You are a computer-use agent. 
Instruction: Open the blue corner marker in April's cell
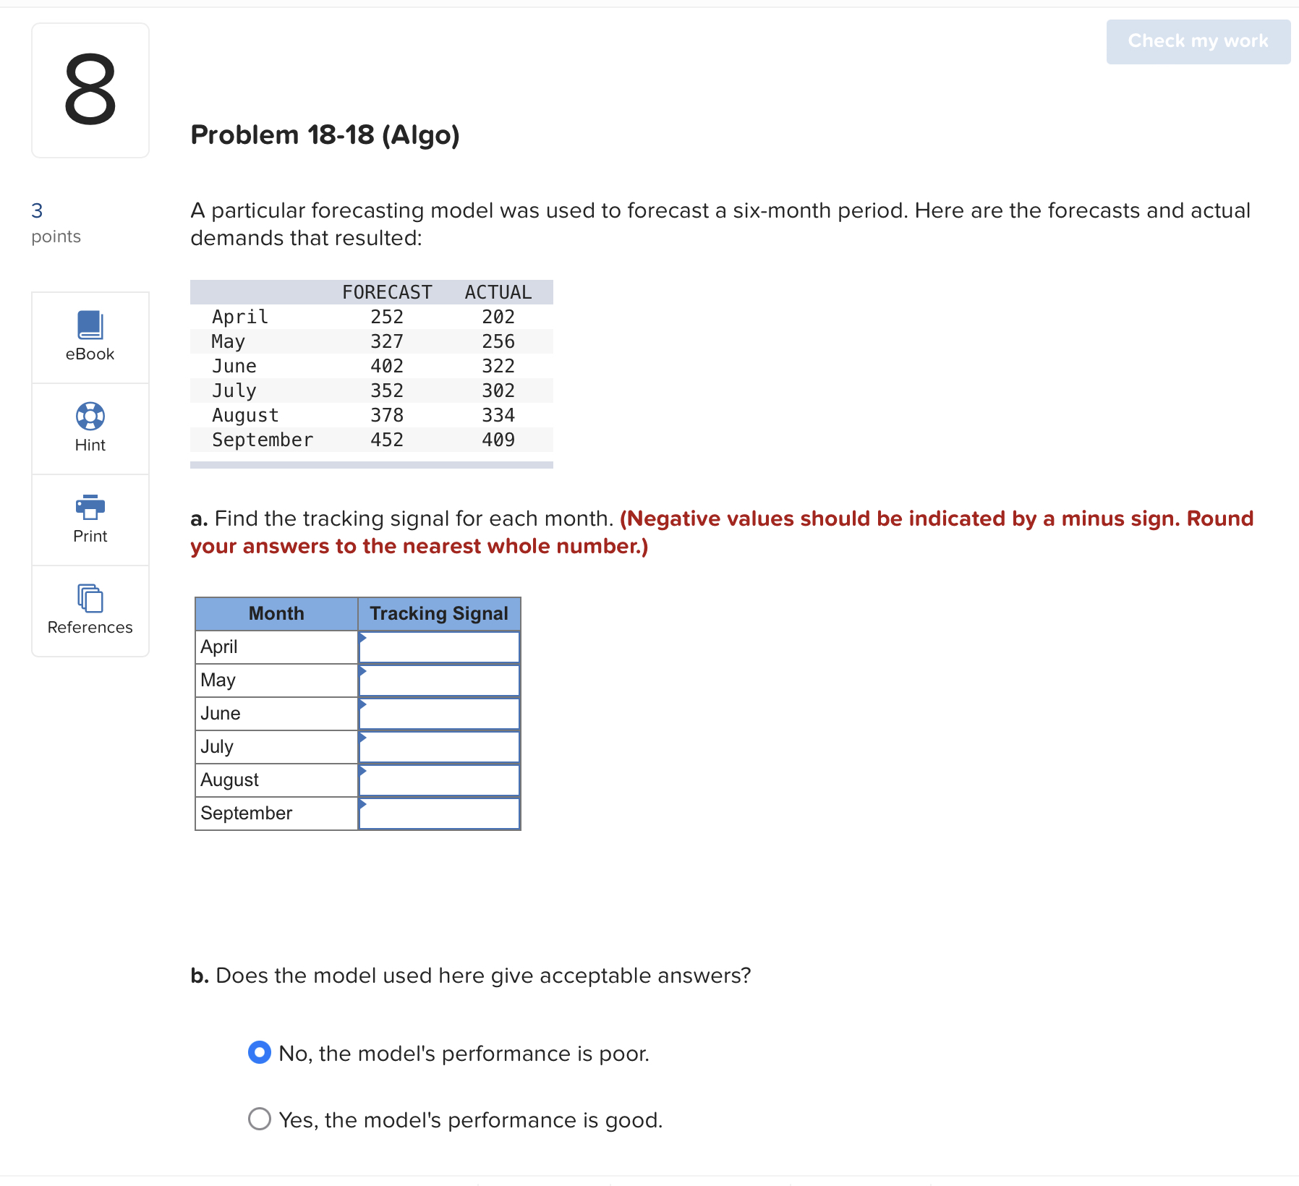362,637
